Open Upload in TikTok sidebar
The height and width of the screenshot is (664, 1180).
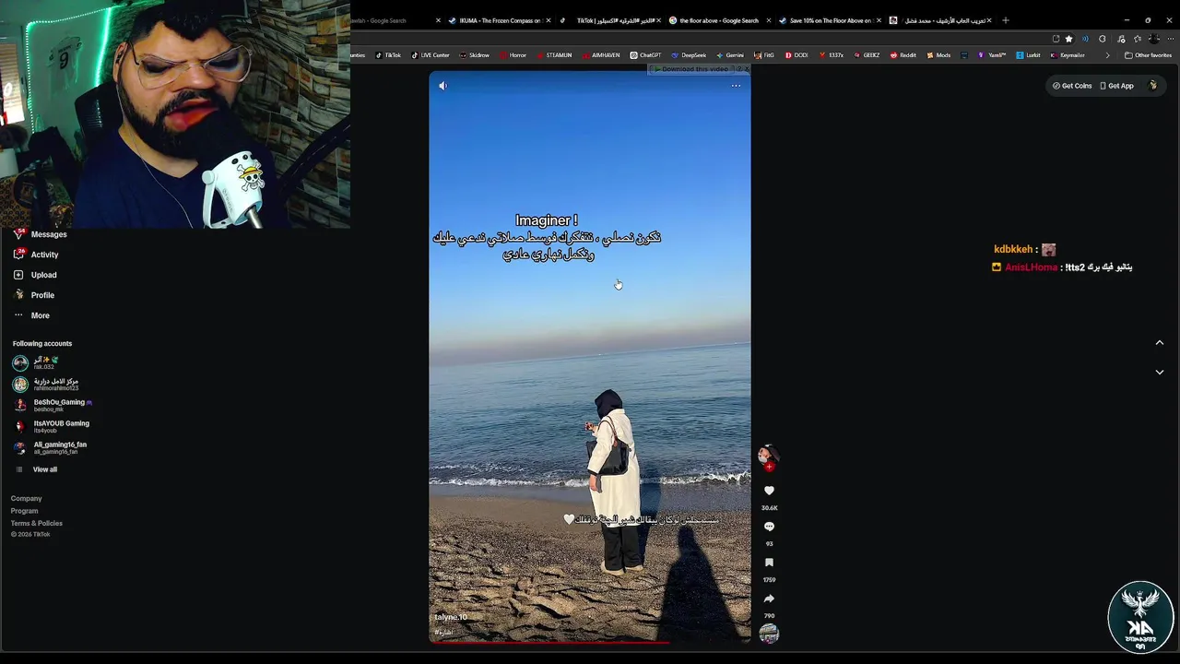(35, 275)
